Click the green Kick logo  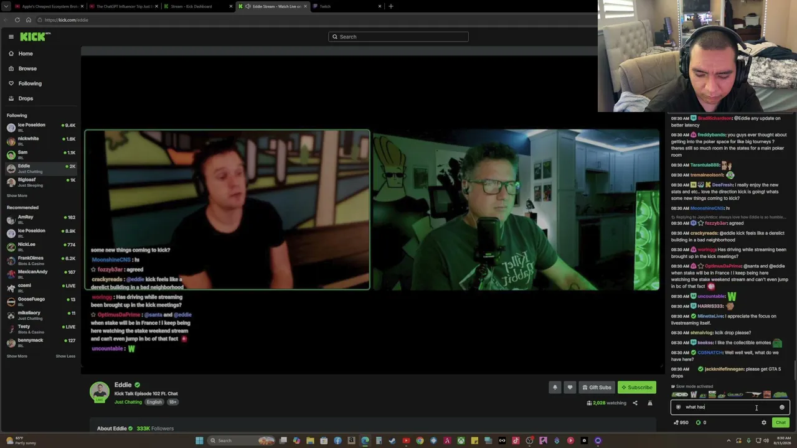(34, 37)
